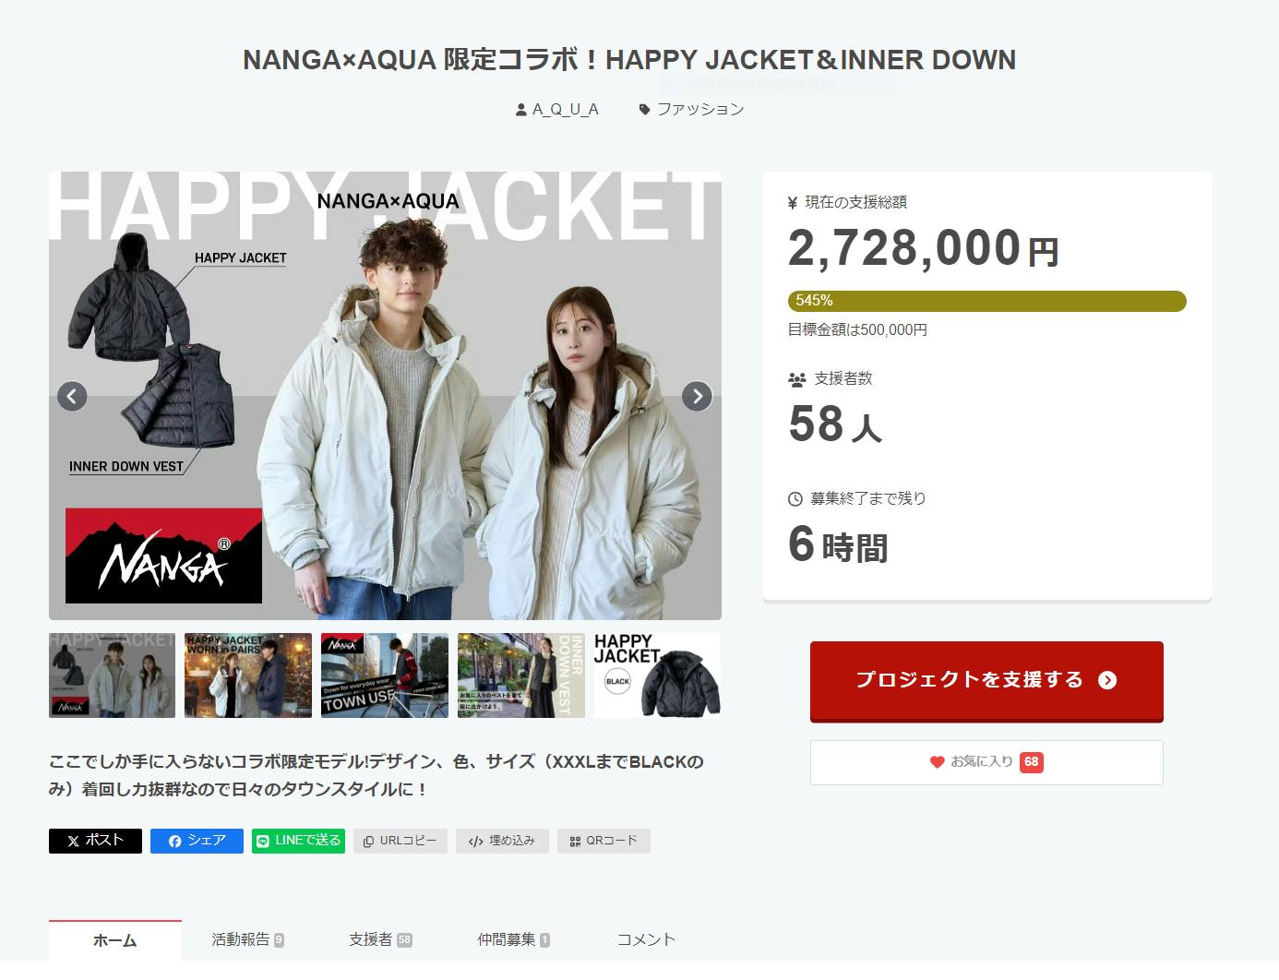Screen dimensions: 1279x980
Task: Switch to the 活動報告 tab
Action: 248,939
